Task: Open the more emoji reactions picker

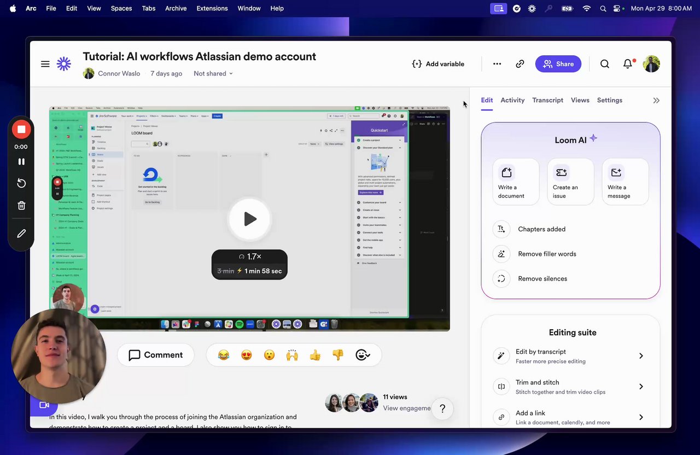Action: 363,355
